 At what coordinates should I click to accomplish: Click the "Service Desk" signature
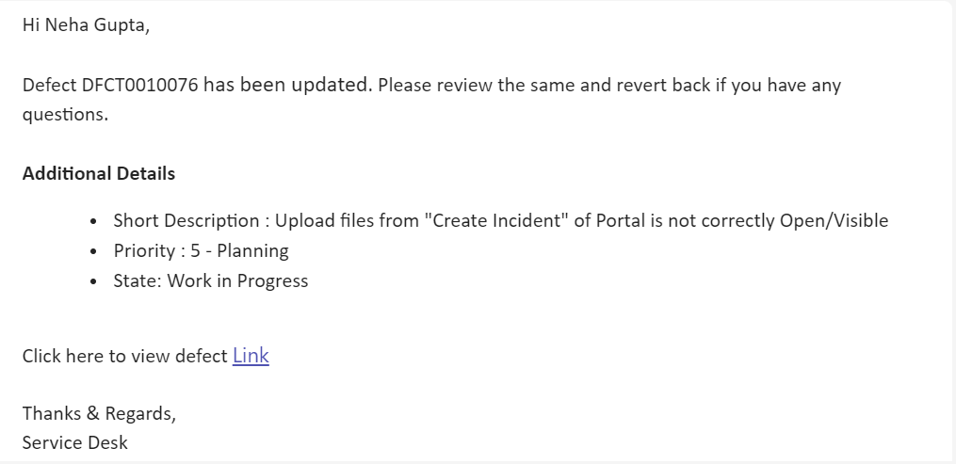point(74,442)
